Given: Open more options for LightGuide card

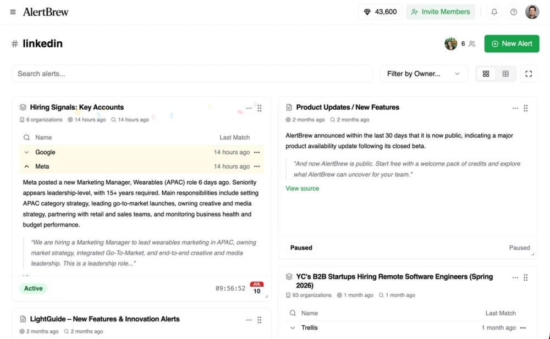Looking at the screenshot, I should coord(249,320).
